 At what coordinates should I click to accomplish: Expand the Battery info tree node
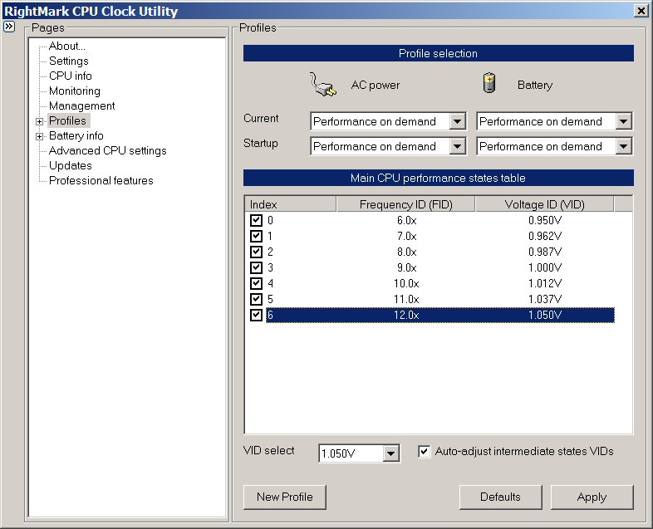pyautogui.click(x=40, y=136)
